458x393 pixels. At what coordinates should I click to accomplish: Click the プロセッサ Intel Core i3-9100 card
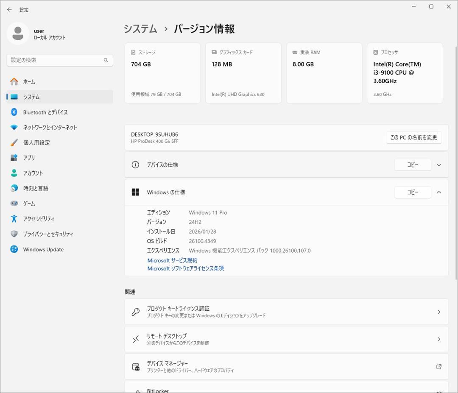pos(405,73)
